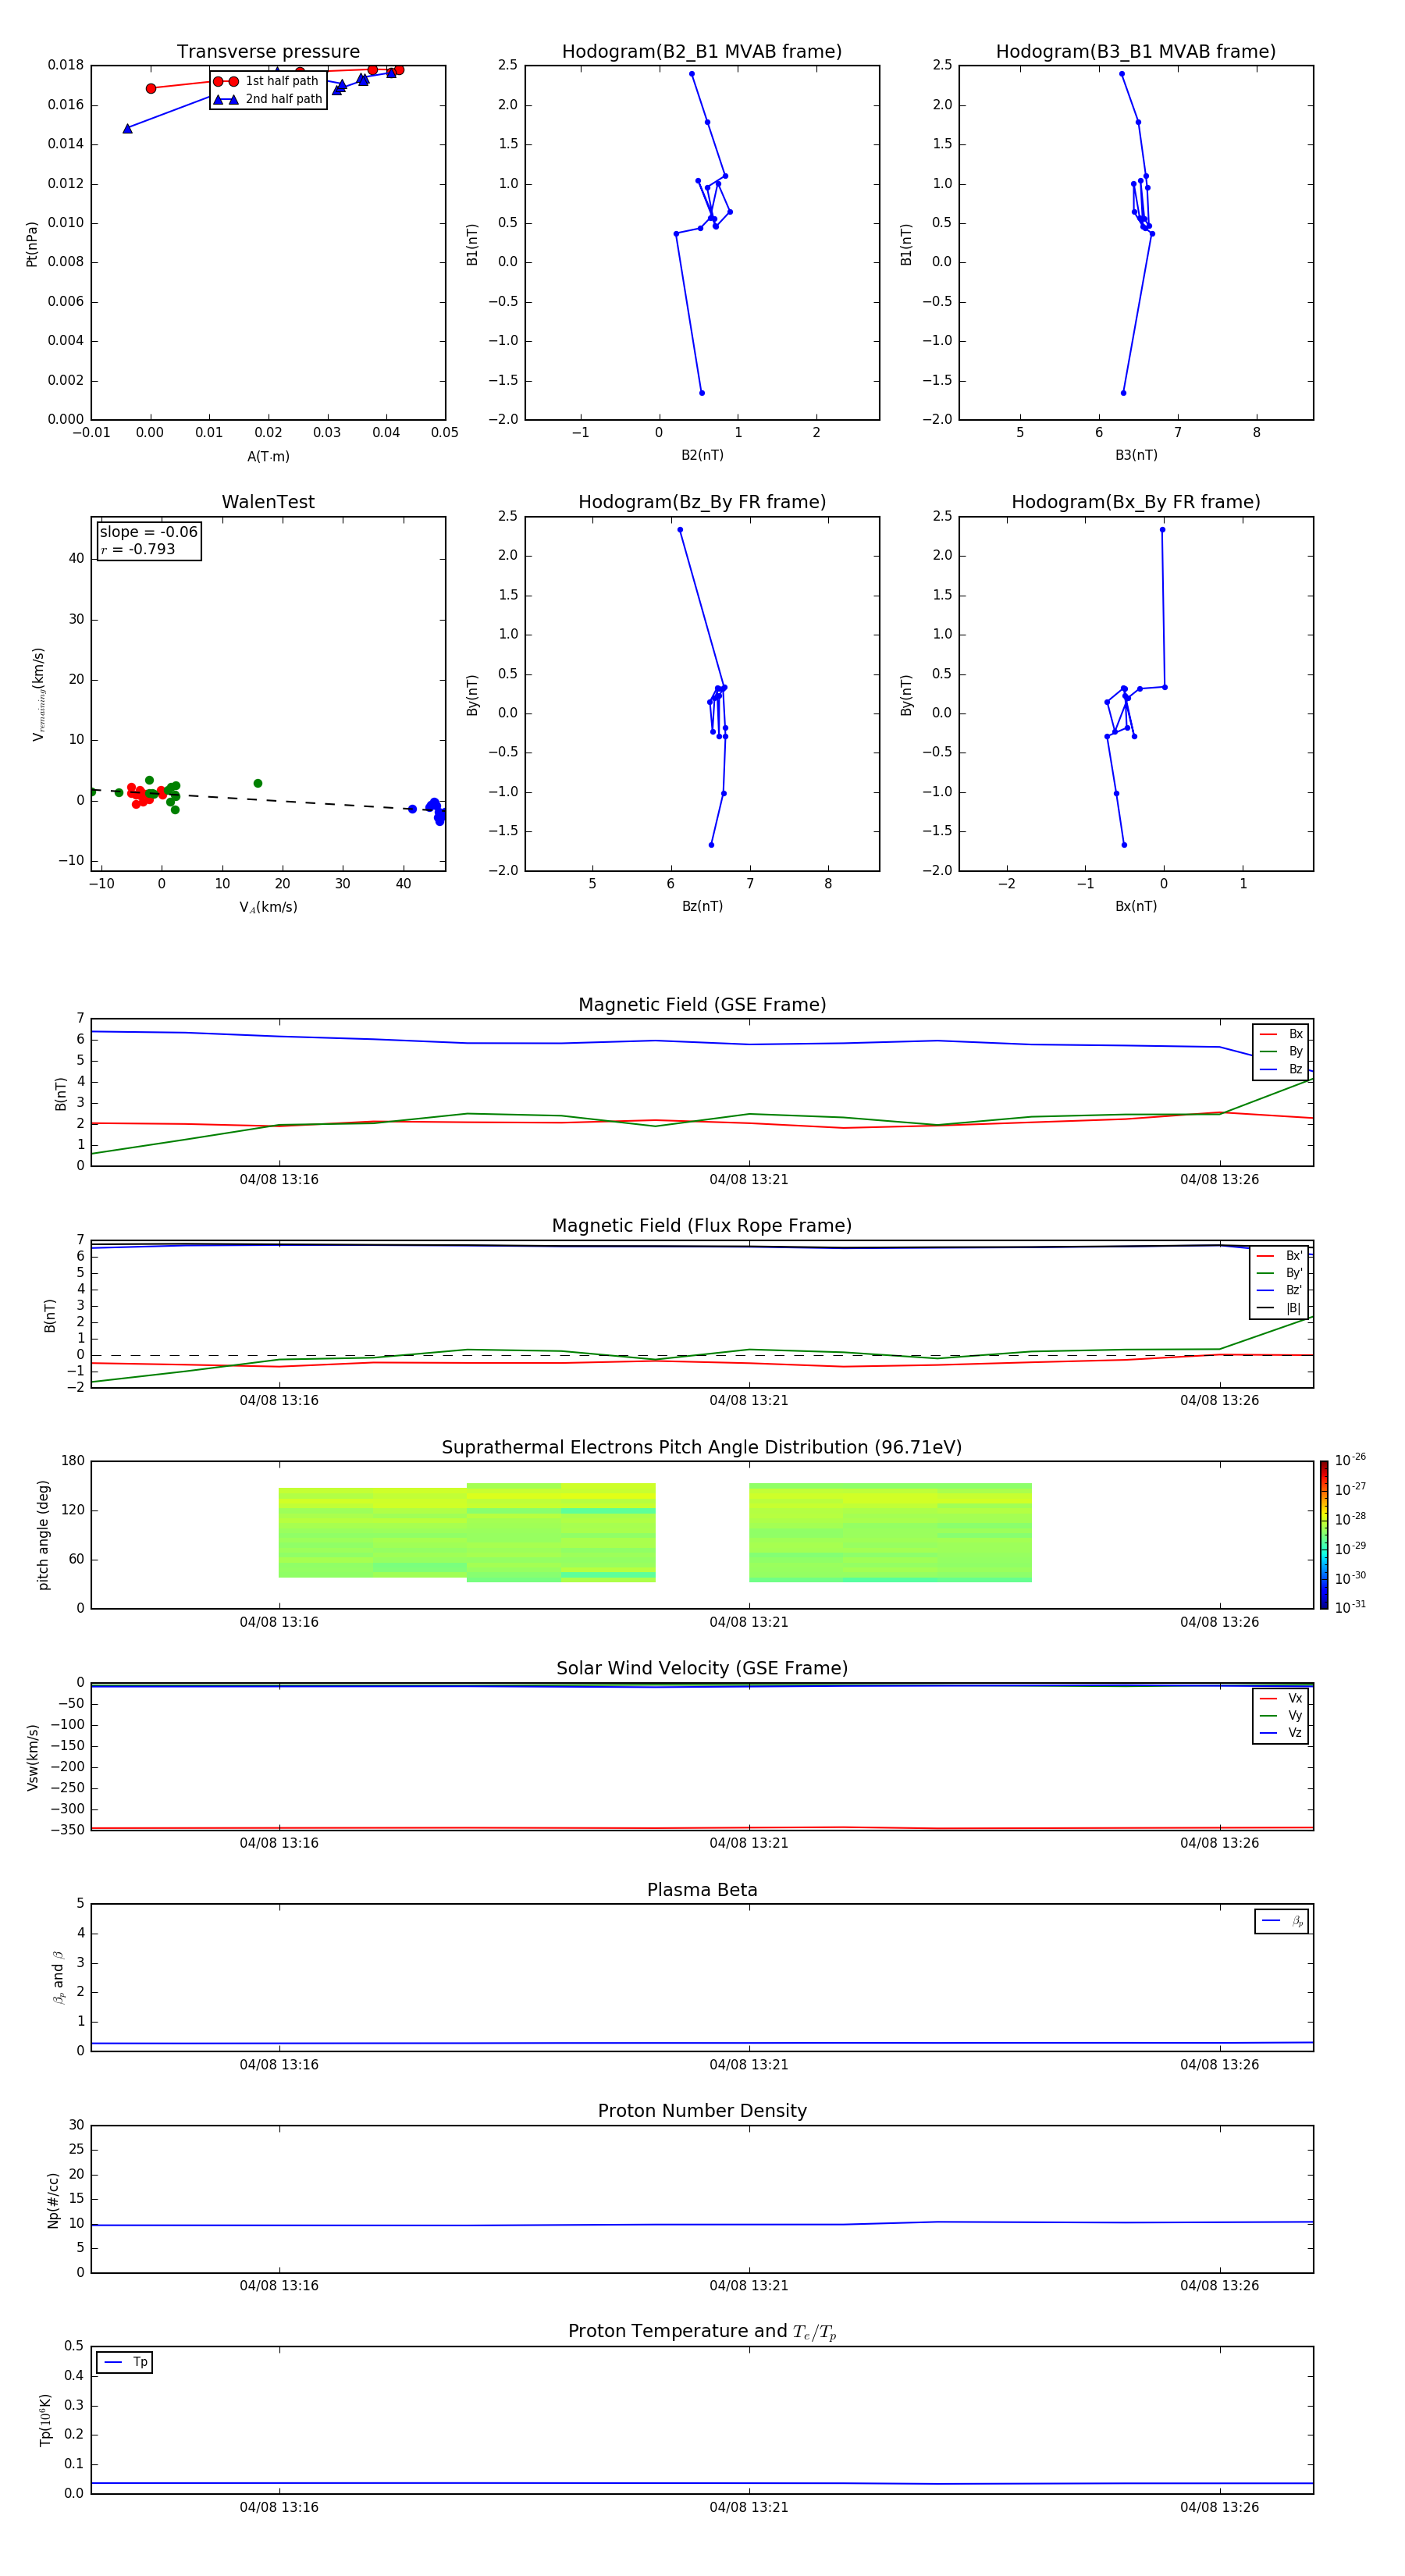Click the 'Hodogram(Bx_By FR frame)' title
This screenshot has width=1405, height=2576.
click(x=1136, y=502)
